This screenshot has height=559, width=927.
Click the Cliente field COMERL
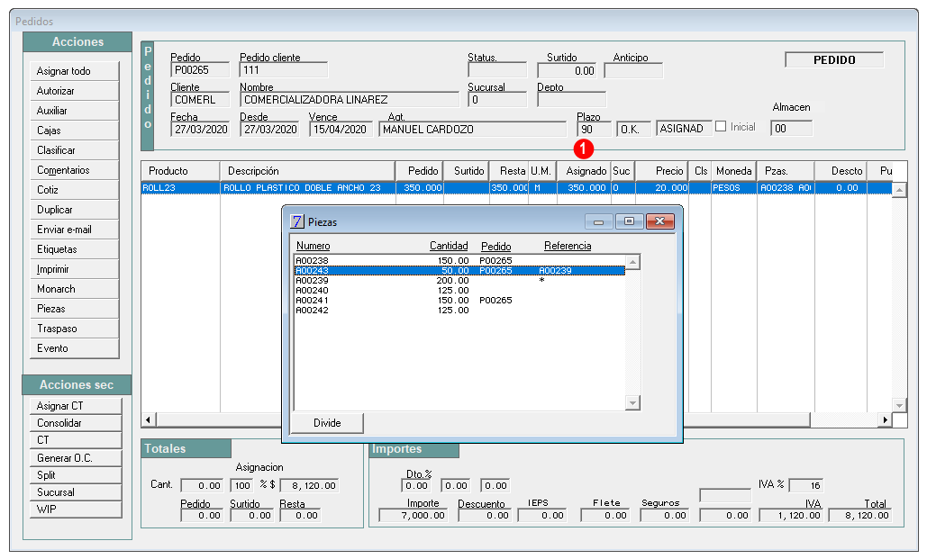[x=200, y=100]
